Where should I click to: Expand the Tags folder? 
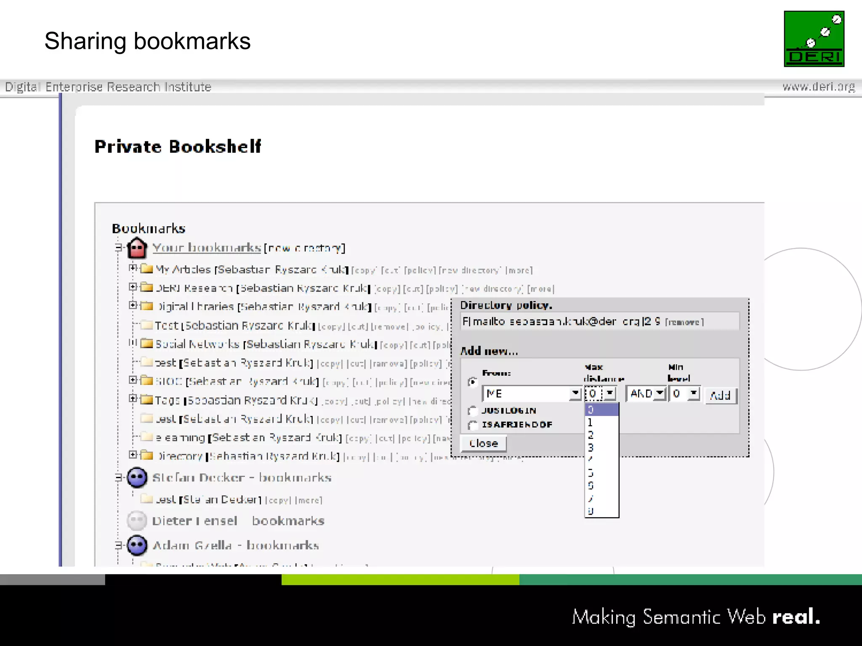tap(133, 398)
